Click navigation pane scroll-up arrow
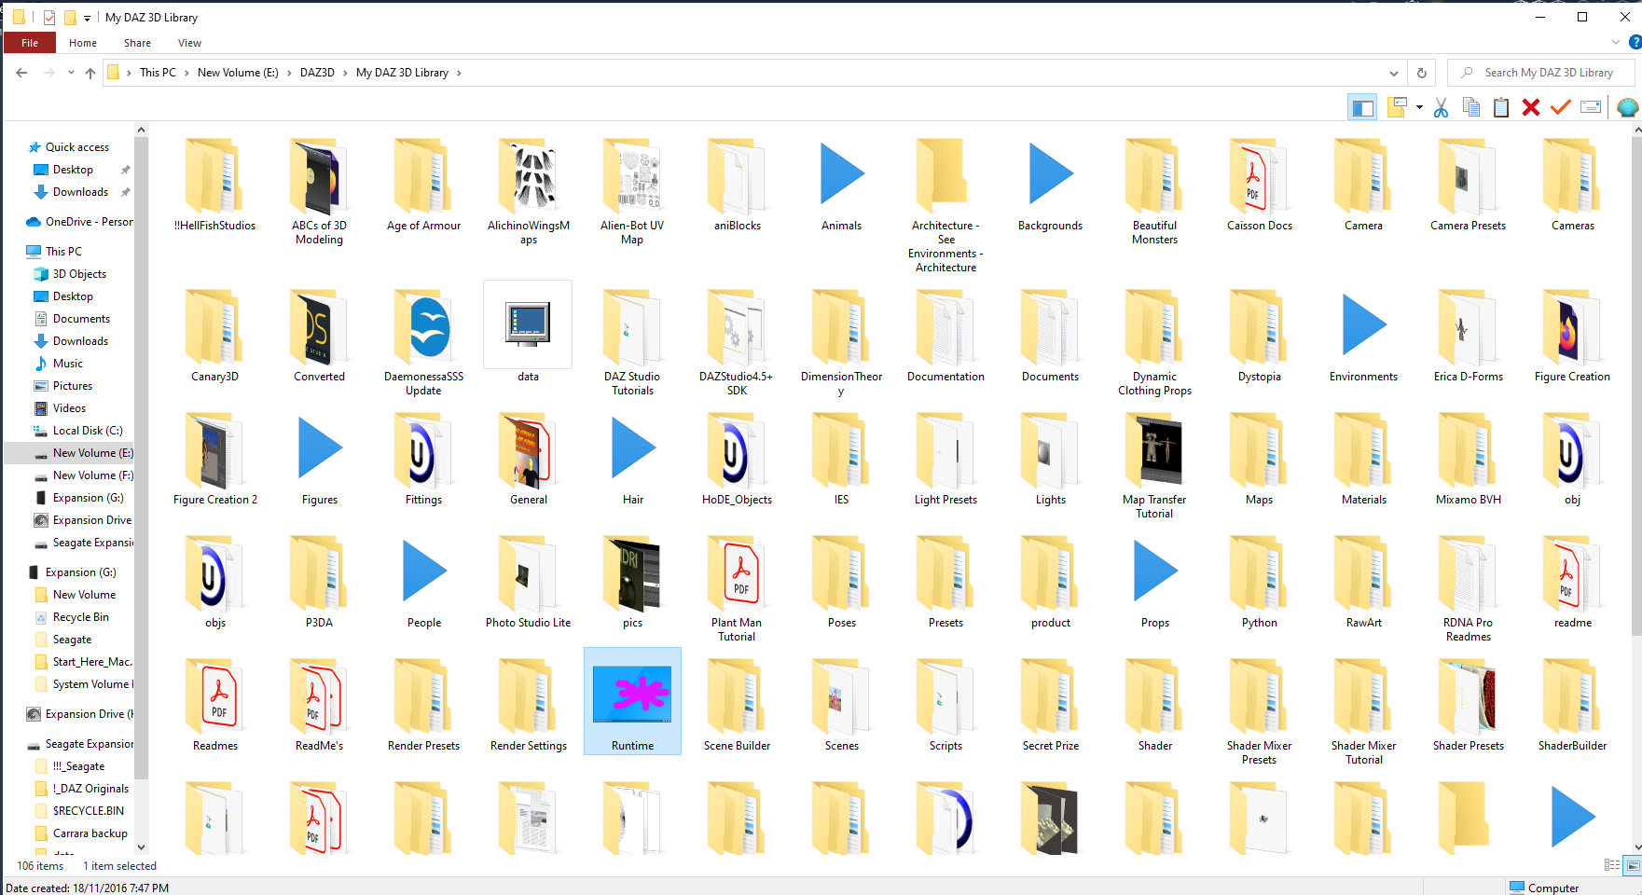The width and height of the screenshot is (1642, 895). click(x=142, y=130)
